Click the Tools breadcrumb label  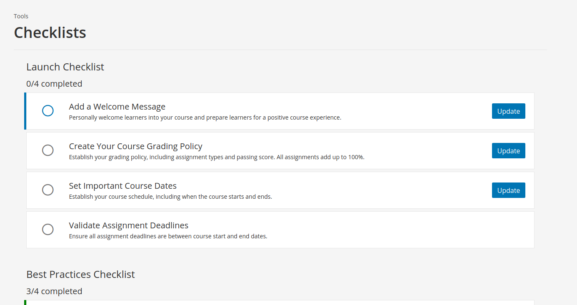coord(21,16)
